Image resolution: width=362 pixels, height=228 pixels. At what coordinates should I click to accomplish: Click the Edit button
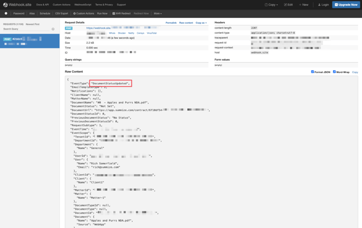pos(288,5)
